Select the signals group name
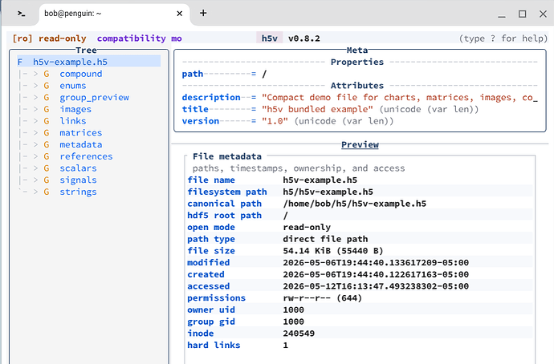 click(78, 180)
